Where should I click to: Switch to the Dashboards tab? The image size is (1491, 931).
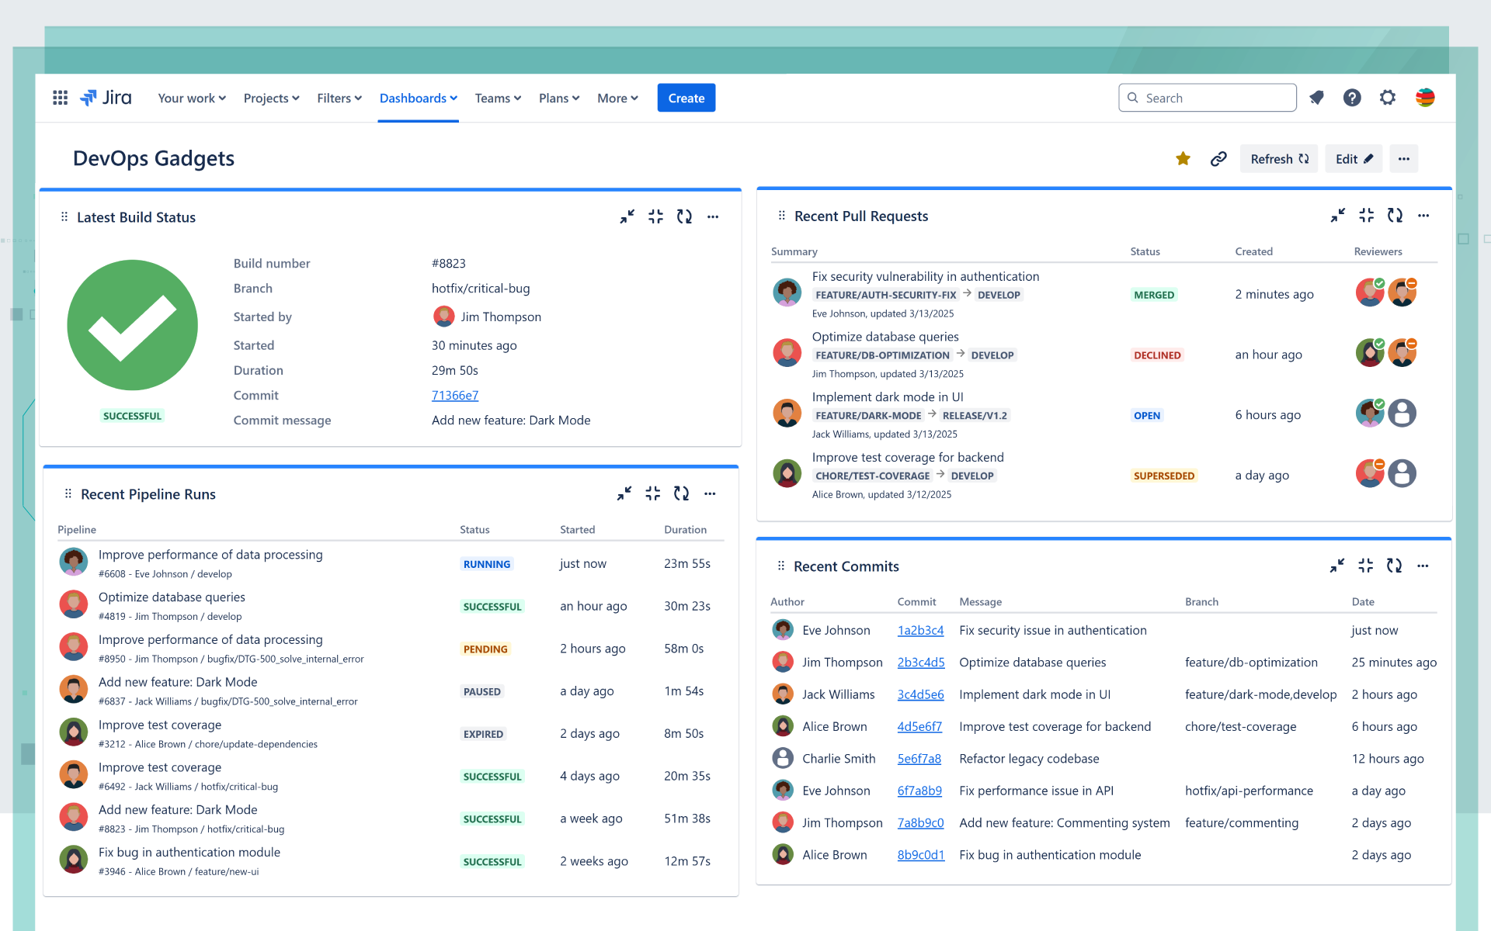[418, 98]
